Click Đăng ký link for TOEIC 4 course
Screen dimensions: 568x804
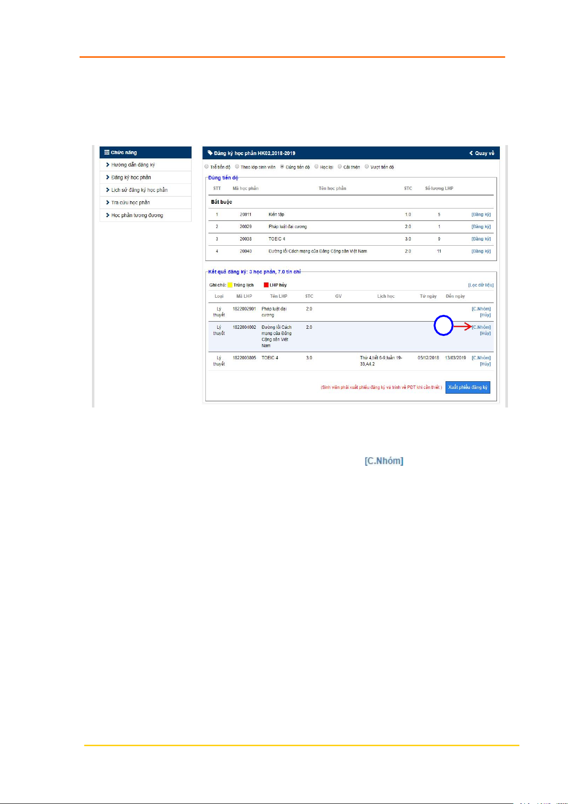(481, 239)
